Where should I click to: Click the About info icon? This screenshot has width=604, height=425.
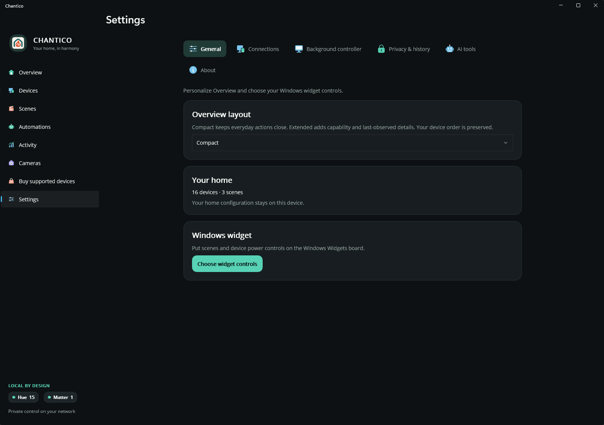(x=193, y=70)
